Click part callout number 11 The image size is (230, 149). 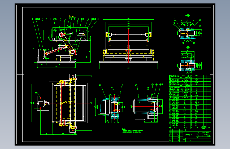click(x=98, y=19)
